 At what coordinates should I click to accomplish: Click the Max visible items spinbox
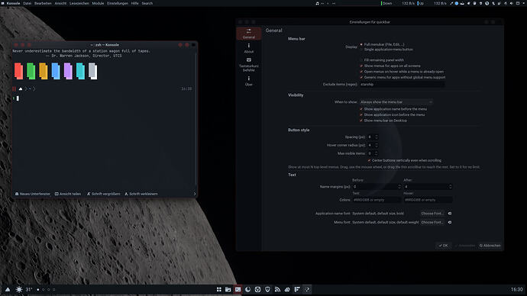pyautogui.click(x=373, y=153)
